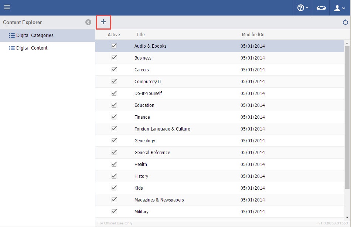Uncheck Active checkbox for Business

pos(114,58)
